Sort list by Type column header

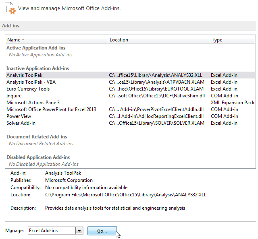tap(232, 40)
